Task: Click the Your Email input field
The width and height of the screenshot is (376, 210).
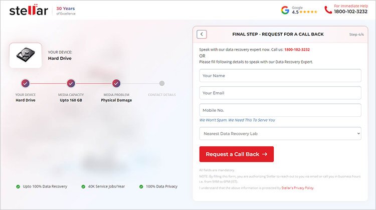Action: pyautogui.click(x=280, y=93)
